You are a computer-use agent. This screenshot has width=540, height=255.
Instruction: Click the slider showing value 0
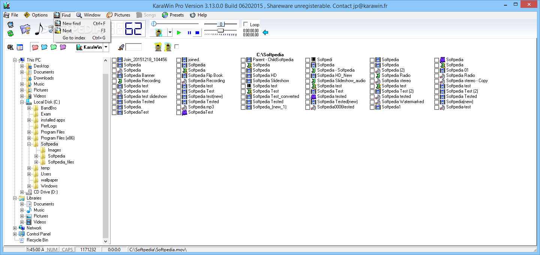pos(221,24)
